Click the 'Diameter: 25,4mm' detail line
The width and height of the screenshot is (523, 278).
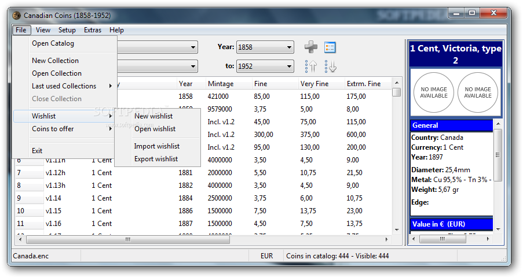(x=441, y=170)
